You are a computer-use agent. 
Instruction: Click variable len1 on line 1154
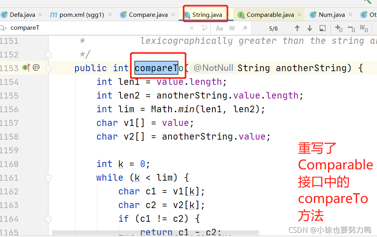pyautogui.click(x=129, y=82)
